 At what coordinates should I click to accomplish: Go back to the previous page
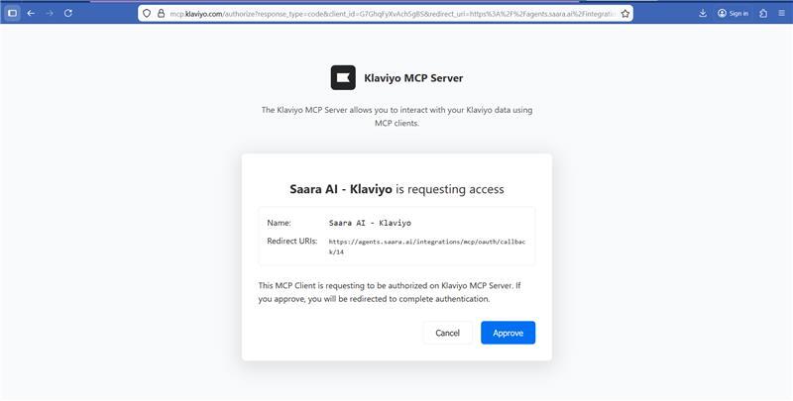pos(31,13)
